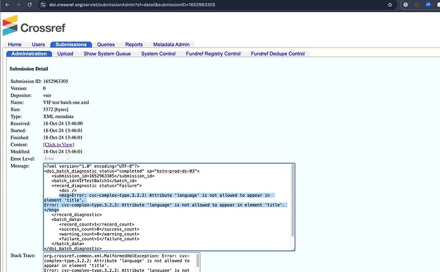
Task: Click the record_diagnostic status Failure line
Action: click(x=96, y=185)
